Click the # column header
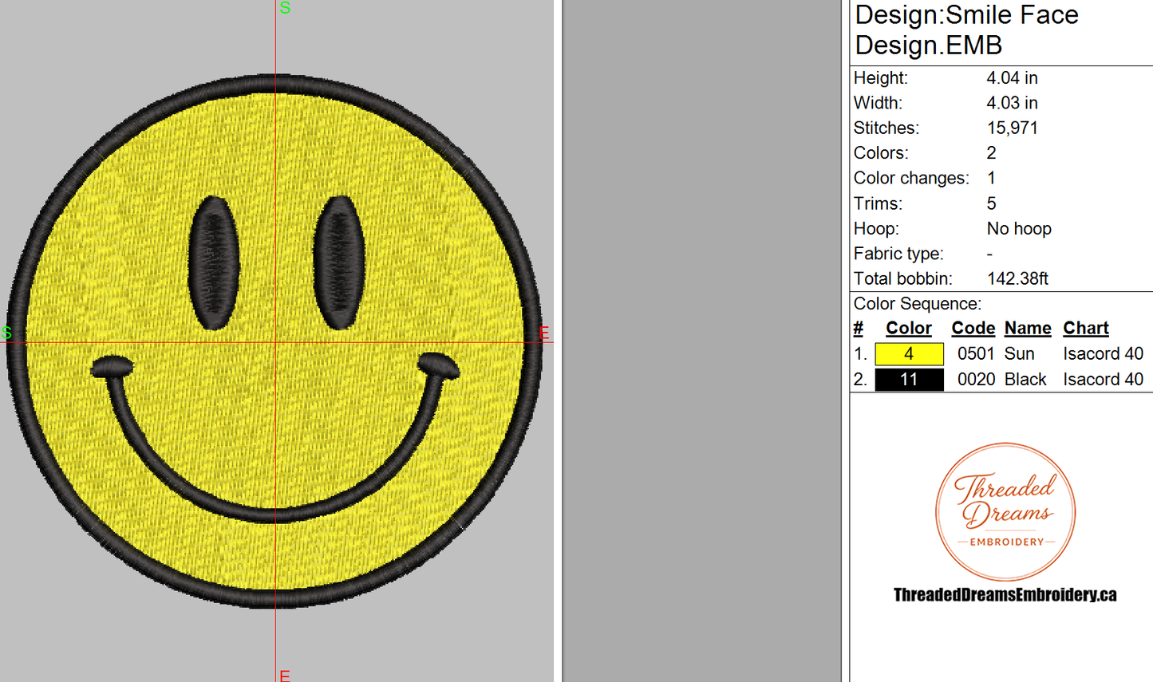 [859, 328]
